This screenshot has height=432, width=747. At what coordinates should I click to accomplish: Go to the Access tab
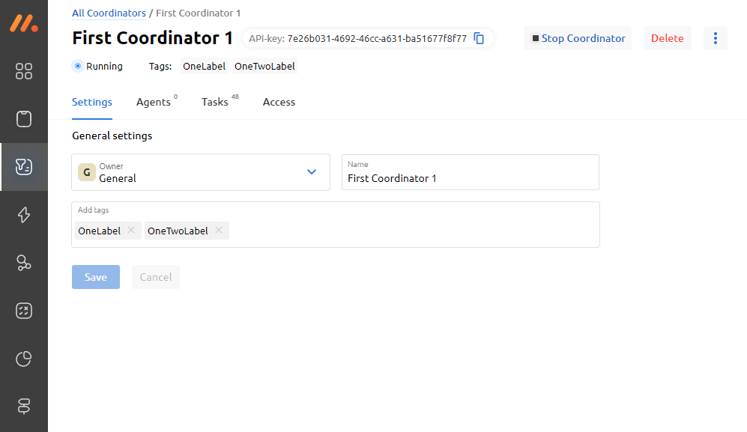coord(279,102)
